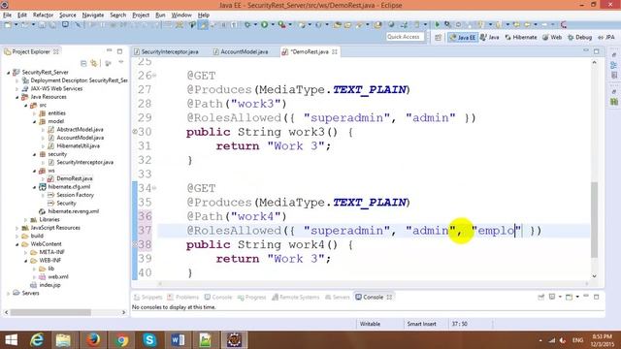Click the highlighted toggle icon in toolbar
This screenshot has width=621, height=349.
coord(203,25)
